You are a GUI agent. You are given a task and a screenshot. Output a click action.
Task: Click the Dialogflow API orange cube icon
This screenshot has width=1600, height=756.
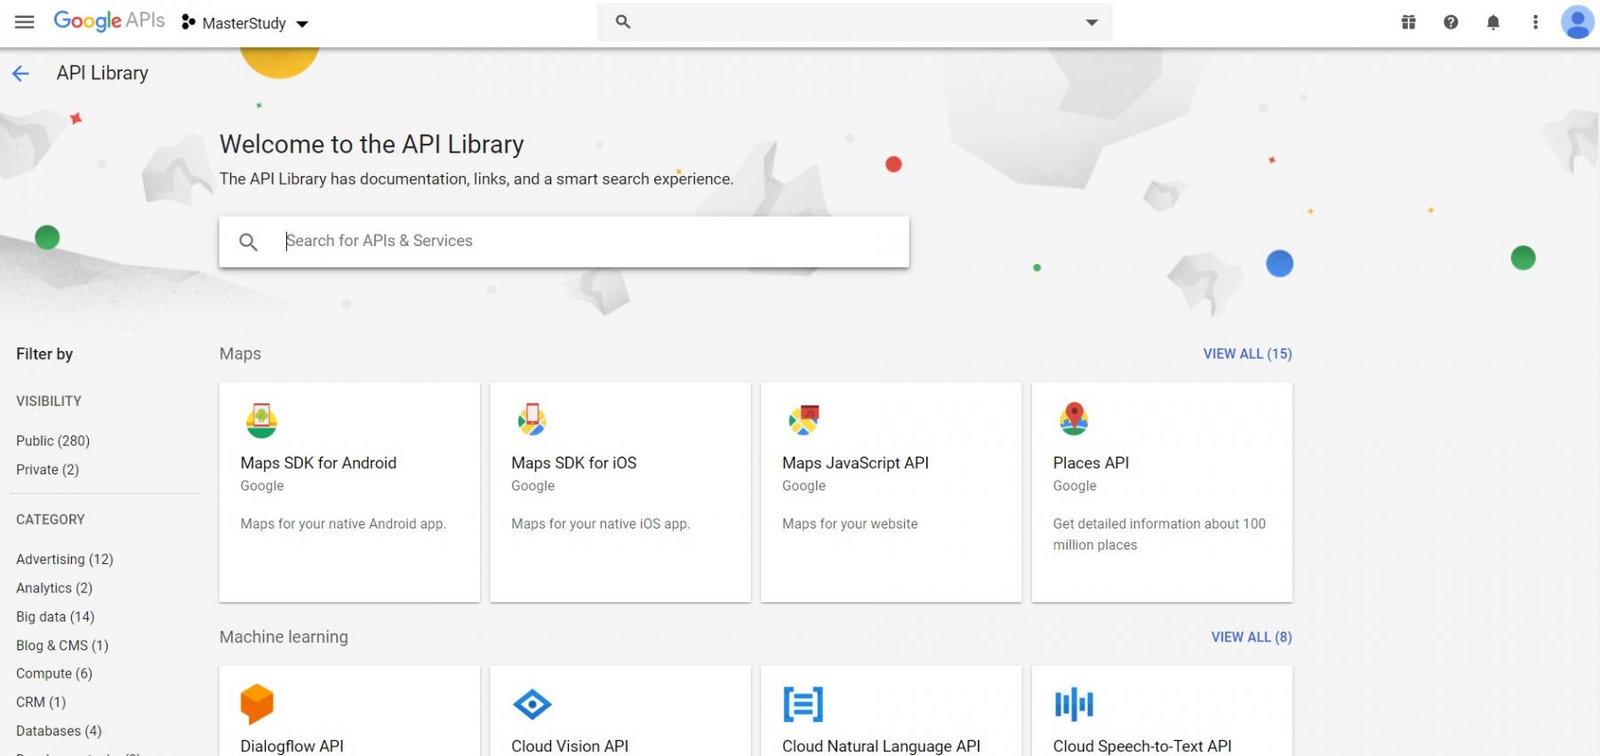(257, 704)
